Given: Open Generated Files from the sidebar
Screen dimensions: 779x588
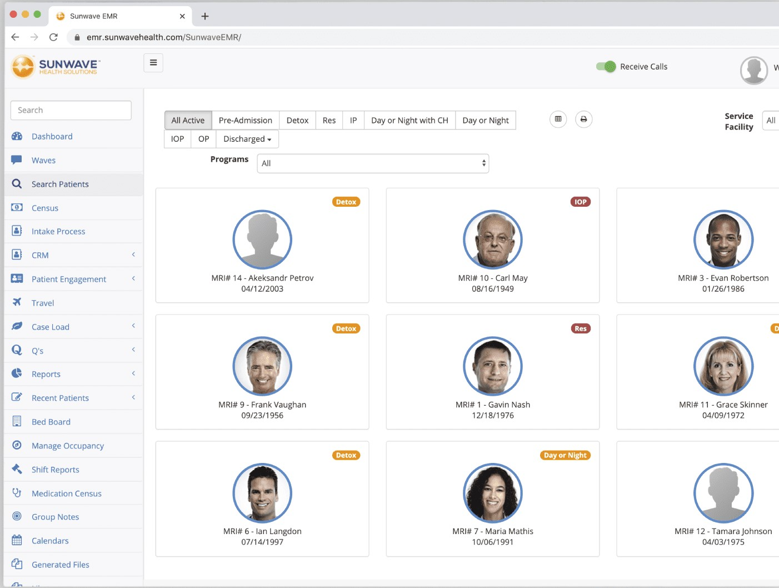Looking at the screenshot, I should [60, 565].
